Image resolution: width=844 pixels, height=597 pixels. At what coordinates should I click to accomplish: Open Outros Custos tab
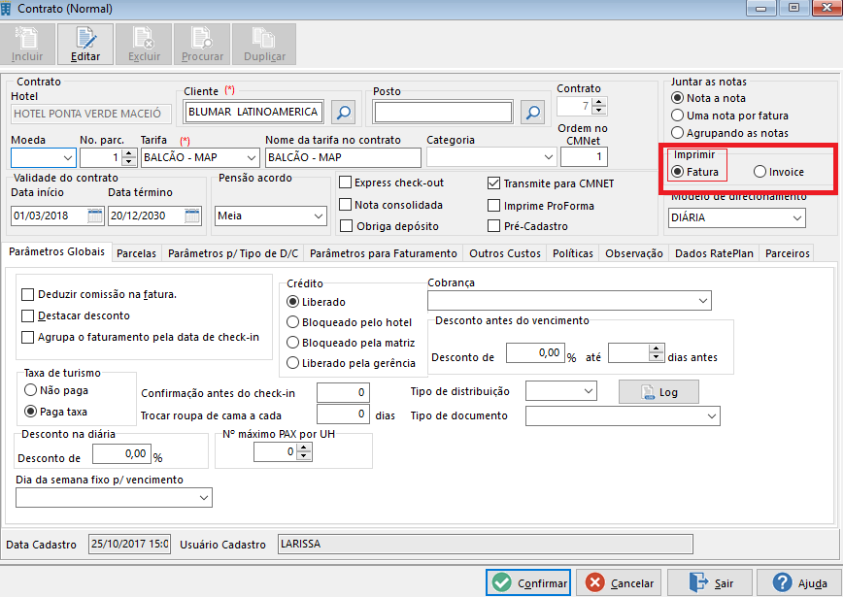point(505,253)
